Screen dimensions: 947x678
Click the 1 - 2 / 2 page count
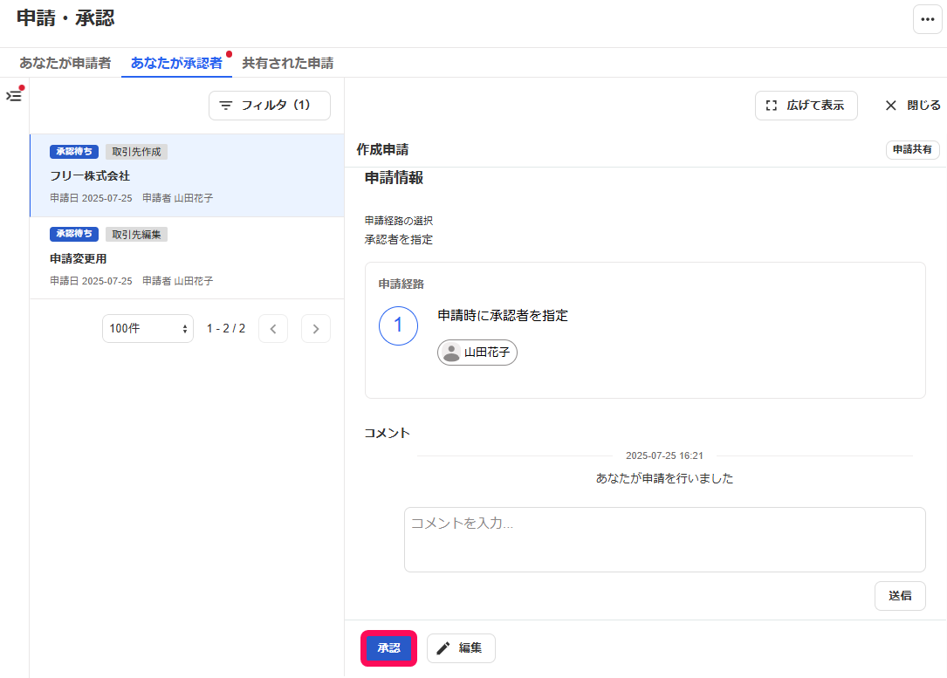coord(226,328)
